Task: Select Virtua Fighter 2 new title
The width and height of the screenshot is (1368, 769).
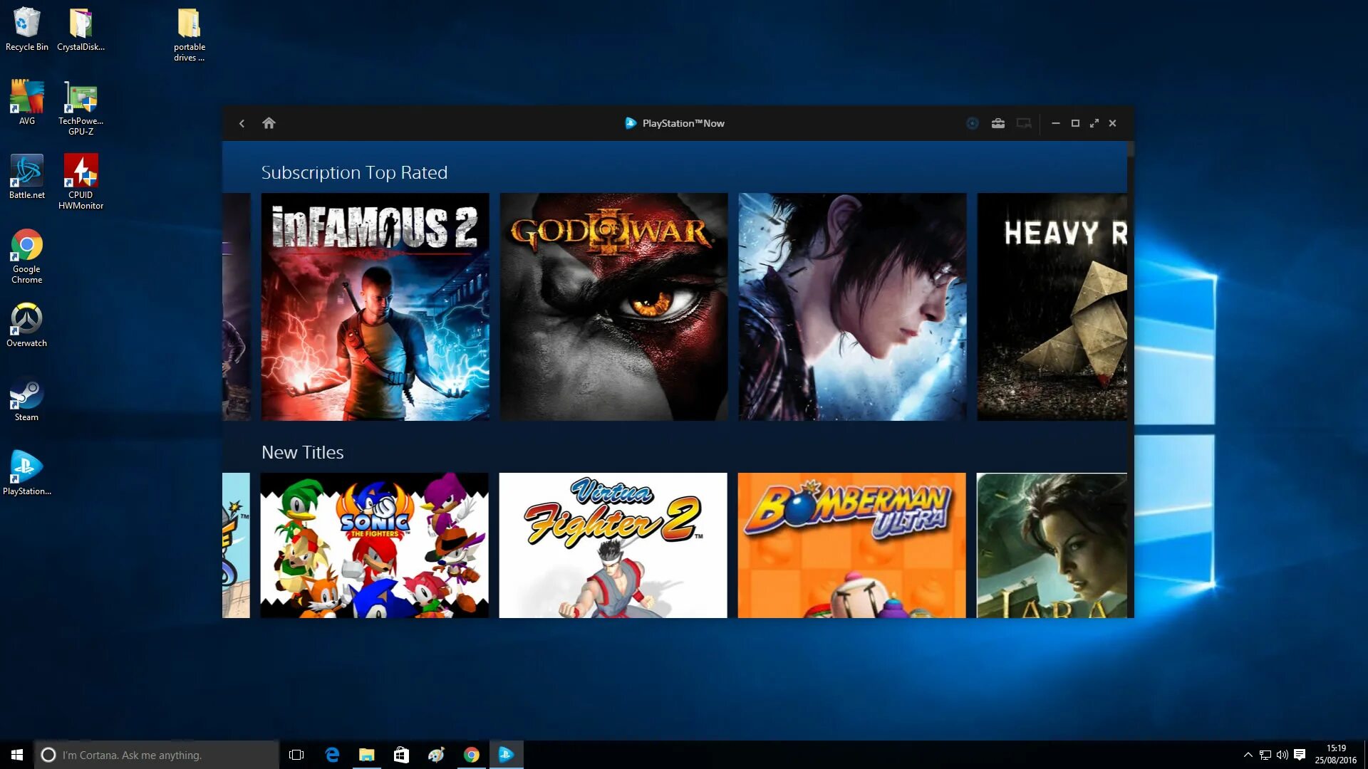Action: (x=613, y=545)
